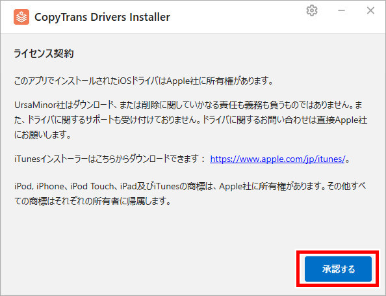Click the line にお願いします。

[43, 135]
